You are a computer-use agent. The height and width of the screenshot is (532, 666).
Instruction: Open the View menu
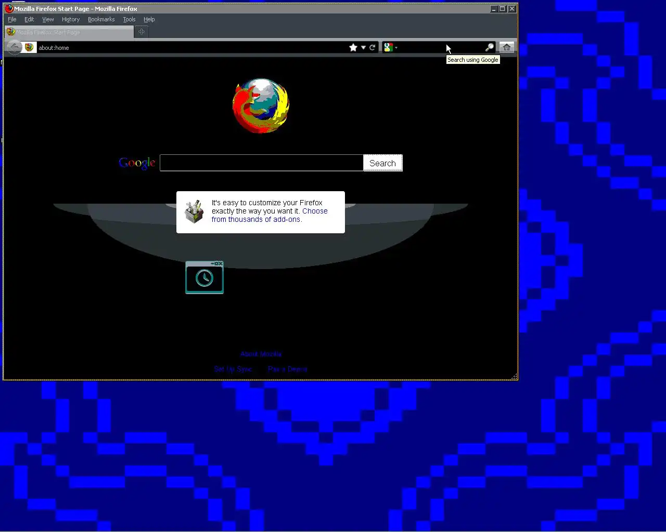tap(48, 19)
